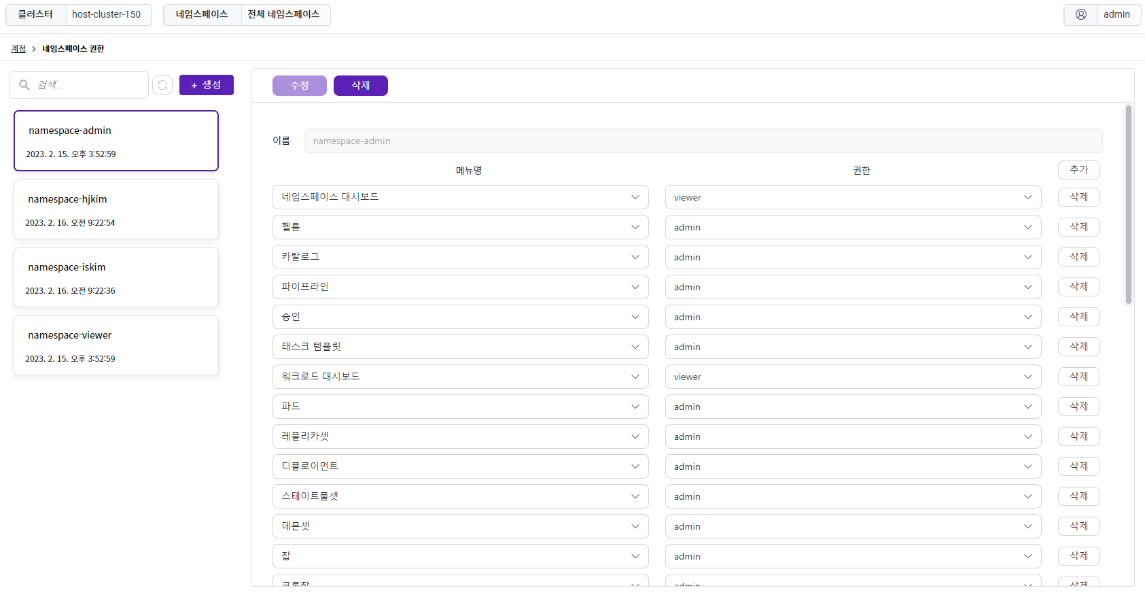Click the purple 삭제 button at top
This screenshot has width=1145, height=599.
[x=361, y=86]
